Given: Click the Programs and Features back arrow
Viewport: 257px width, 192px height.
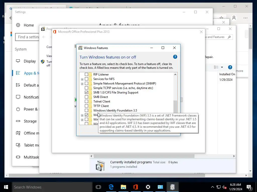Looking at the screenshot, I should 44,37.
